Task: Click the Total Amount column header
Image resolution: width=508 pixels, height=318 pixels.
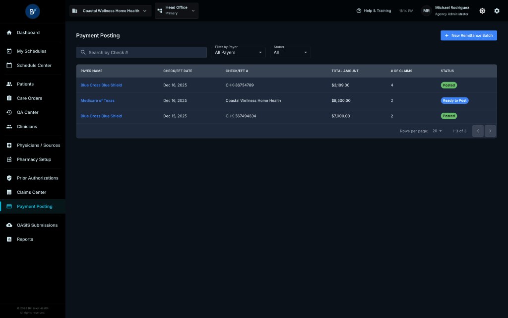Action: 345,71
